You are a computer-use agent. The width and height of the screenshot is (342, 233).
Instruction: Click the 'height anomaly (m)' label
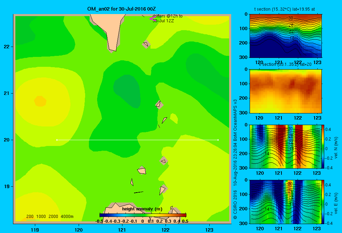(x=142, y=209)
